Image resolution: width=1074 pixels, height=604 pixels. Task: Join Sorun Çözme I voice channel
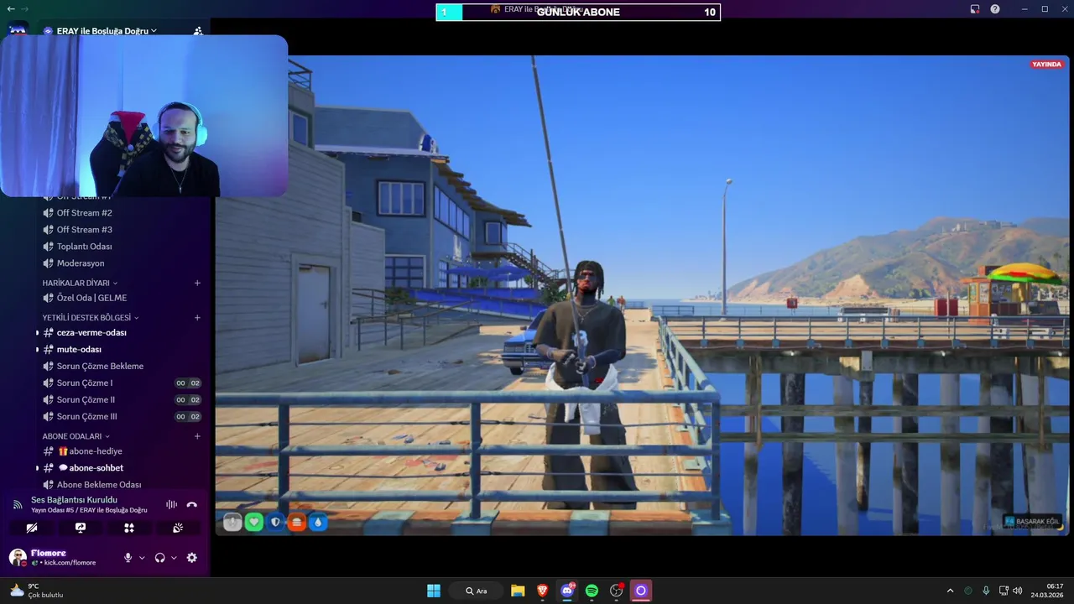(122, 383)
